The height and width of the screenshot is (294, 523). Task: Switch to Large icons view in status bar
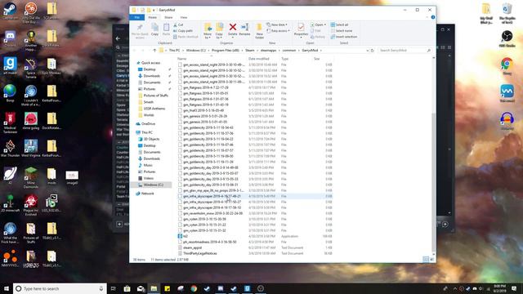(432, 260)
